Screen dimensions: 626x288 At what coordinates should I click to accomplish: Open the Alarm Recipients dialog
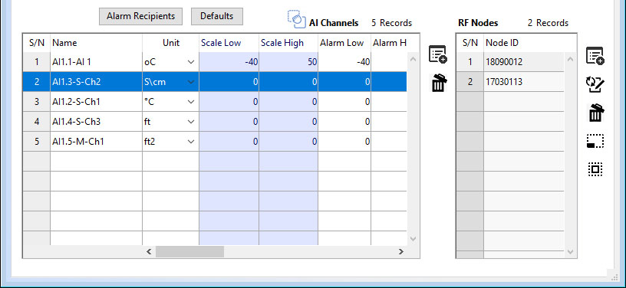140,16
